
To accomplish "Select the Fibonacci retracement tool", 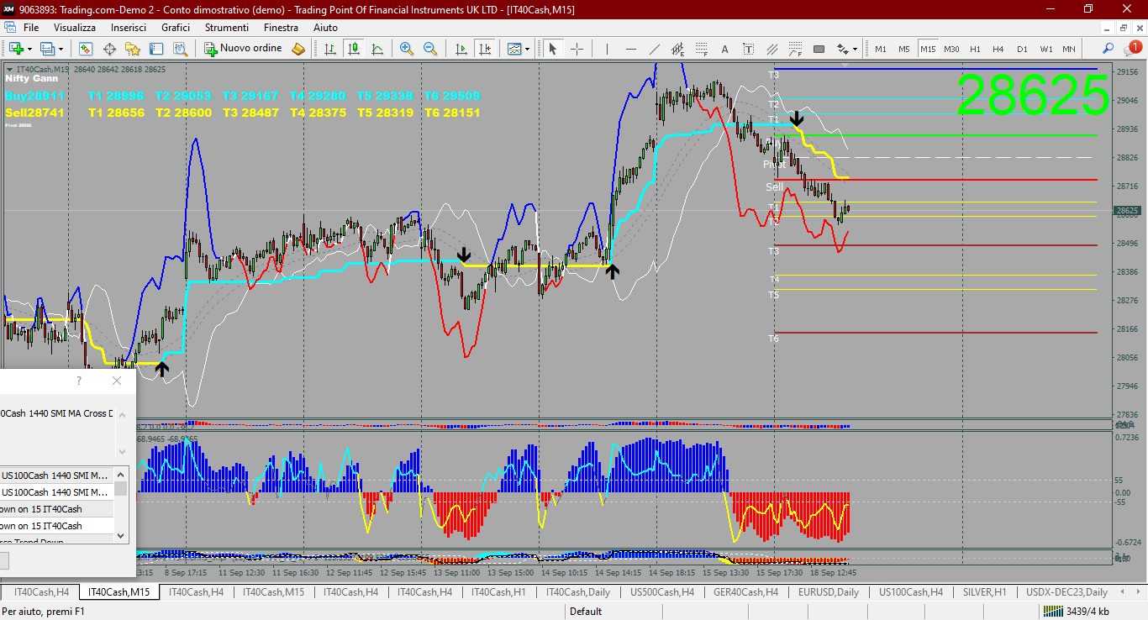I will coord(702,49).
